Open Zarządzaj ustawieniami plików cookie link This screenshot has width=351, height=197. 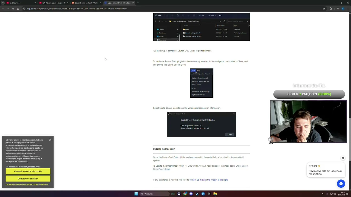pyautogui.click(x=27, y=184)
